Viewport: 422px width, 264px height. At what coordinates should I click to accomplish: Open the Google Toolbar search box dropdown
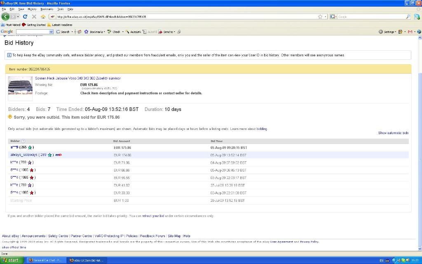[51, 32]
